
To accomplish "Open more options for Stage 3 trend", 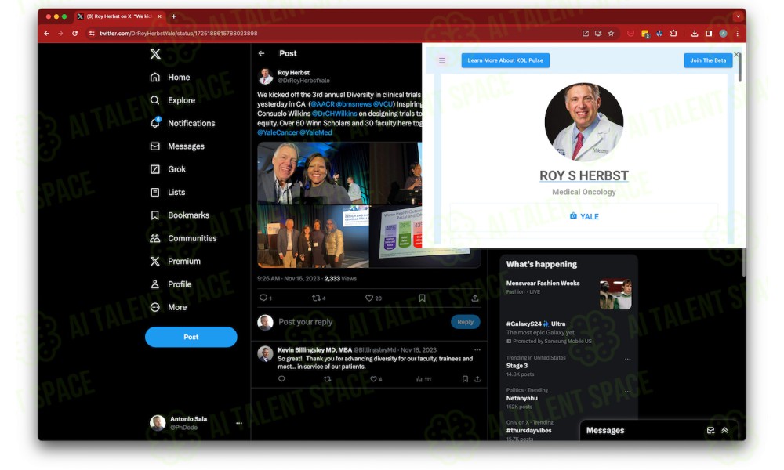I will click(x=627, y=359).
